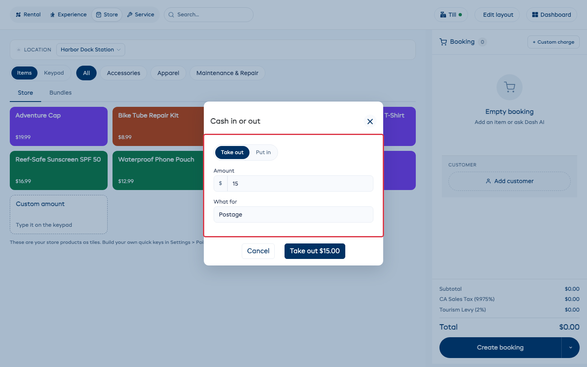
Task: Select the Store sub-tab under filters
Action: pos(25,93)
